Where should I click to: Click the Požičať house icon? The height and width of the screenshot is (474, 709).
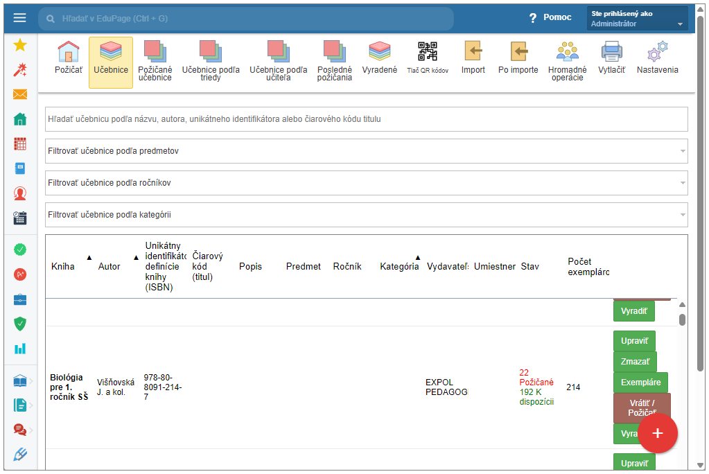pyautogui.click(x=69, y=53)
